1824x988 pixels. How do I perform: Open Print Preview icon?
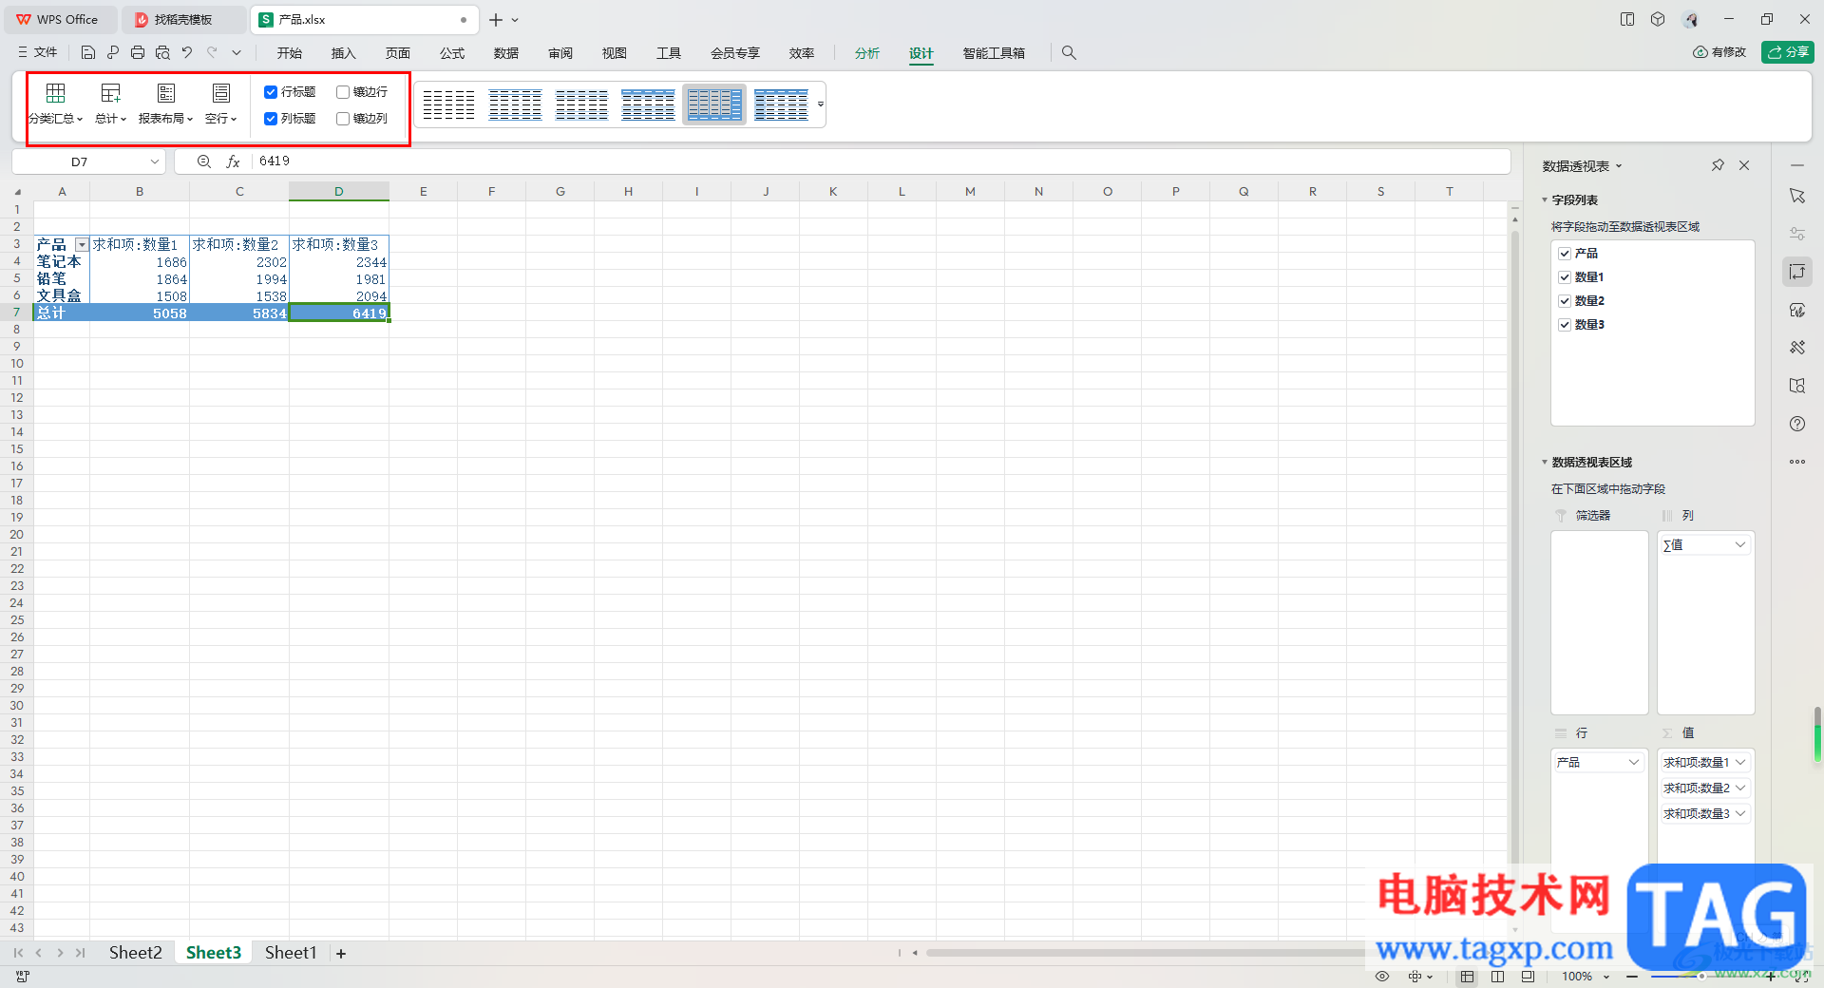(162, 53)
